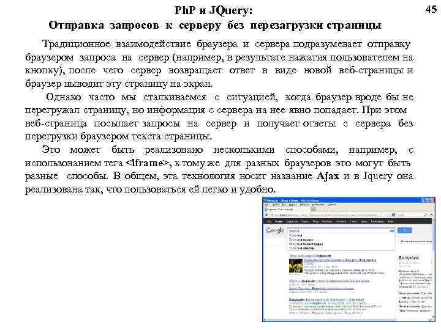The image size is (441, 330).
Task: Click the bold "<iframe>" tag text
Action: tap(148, 163)
